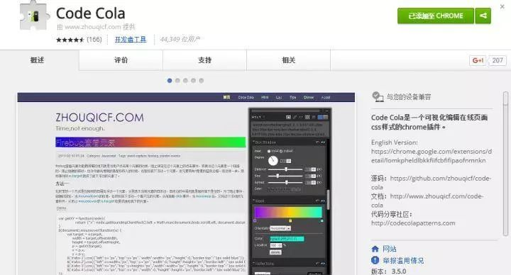
Task: Click the exclamation icon next to 举报滥用情况
Action: point(375,260)
